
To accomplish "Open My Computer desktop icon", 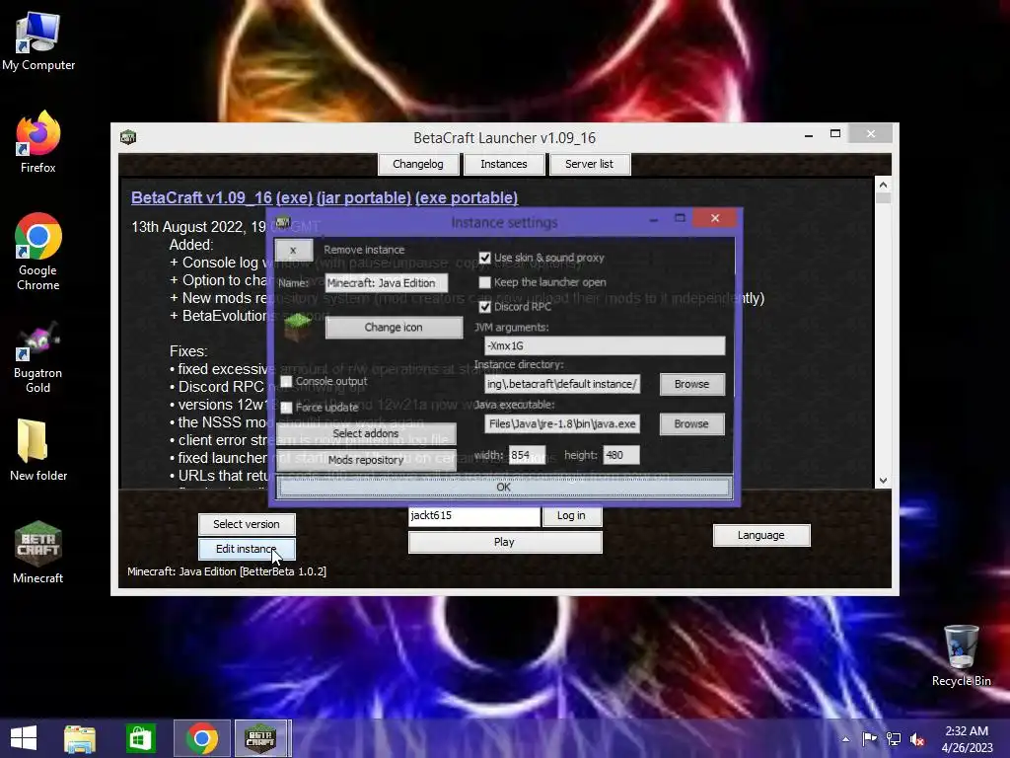I will point(38,41).
